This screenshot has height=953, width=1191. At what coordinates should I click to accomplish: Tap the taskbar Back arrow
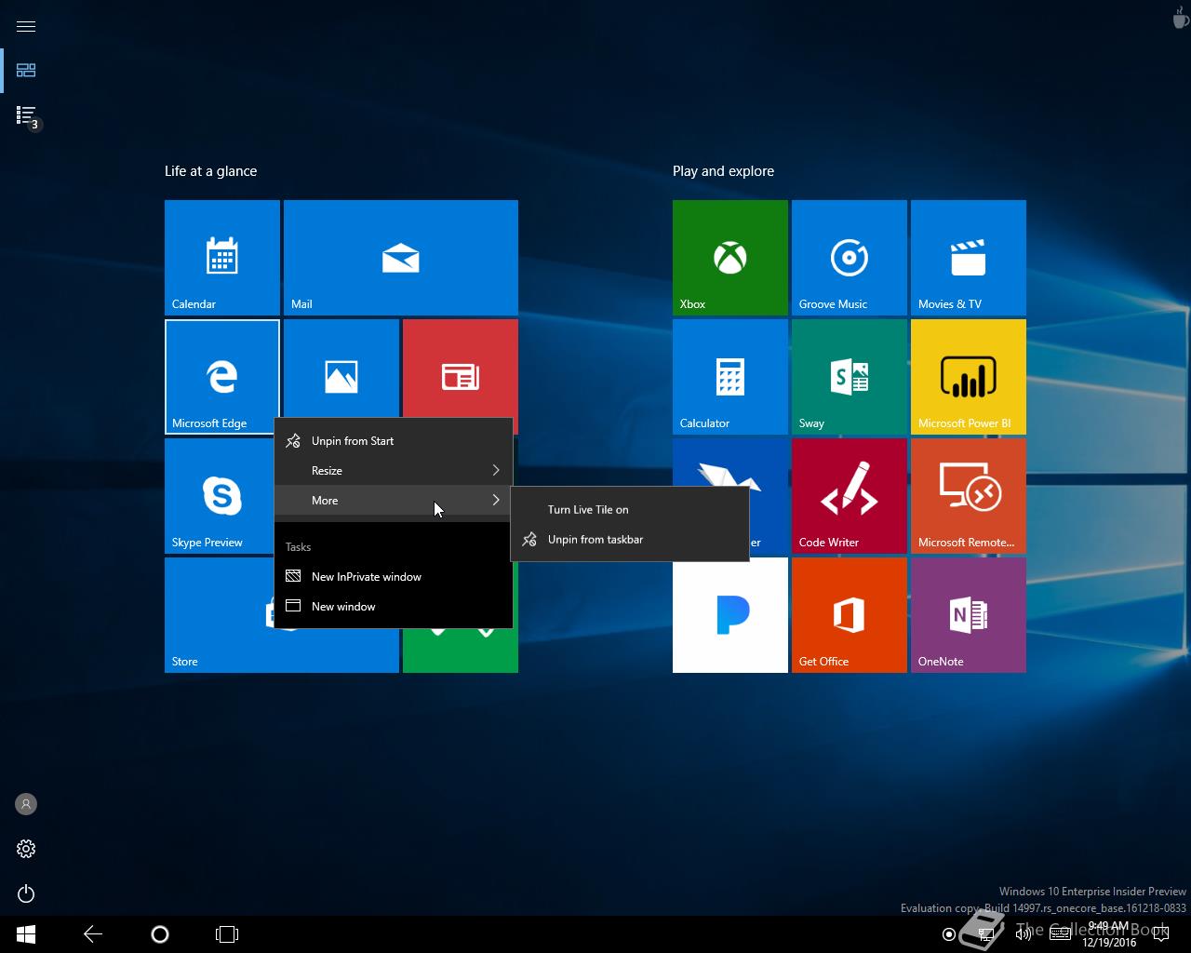point(93,934)
